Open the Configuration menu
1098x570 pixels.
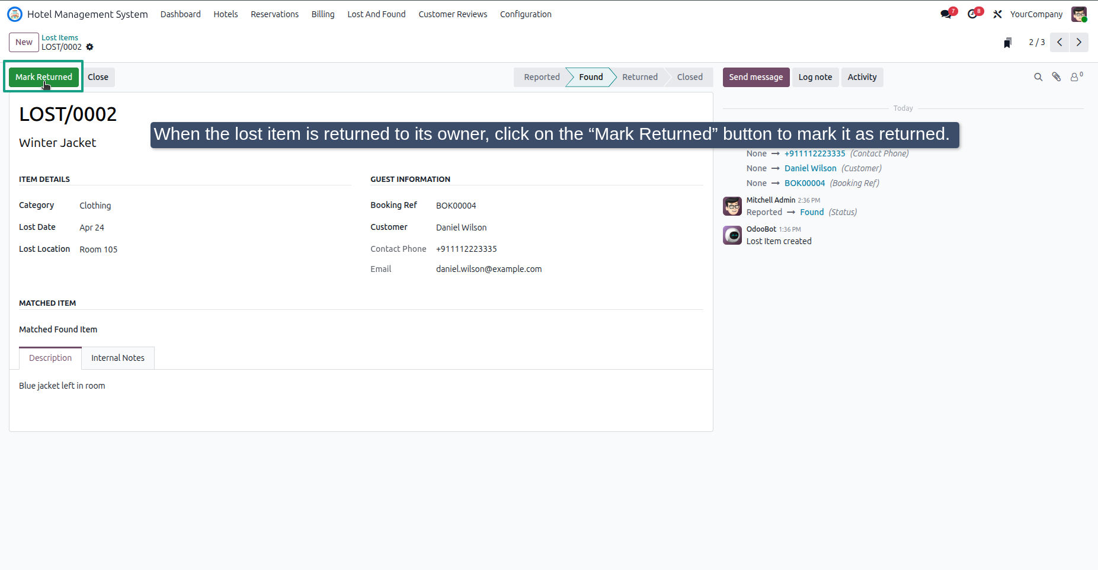coord(526,14)
